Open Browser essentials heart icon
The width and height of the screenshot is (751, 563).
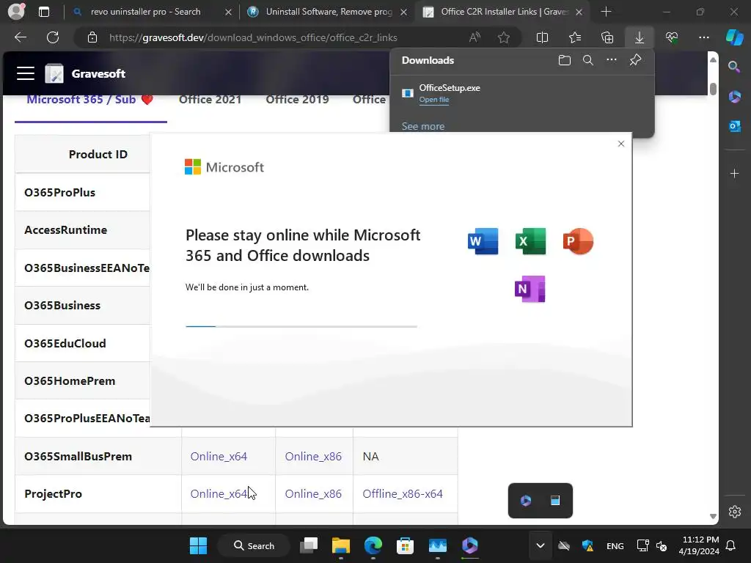(x=672, y=37)
